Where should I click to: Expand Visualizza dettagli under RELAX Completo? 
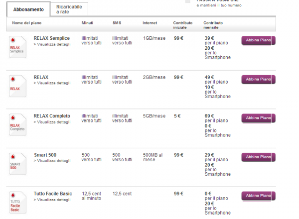tap(52, 122)
